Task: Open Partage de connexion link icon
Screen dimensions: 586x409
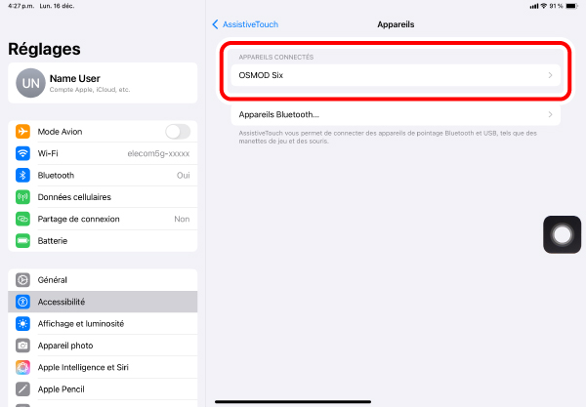Action: tap(22, 219)
